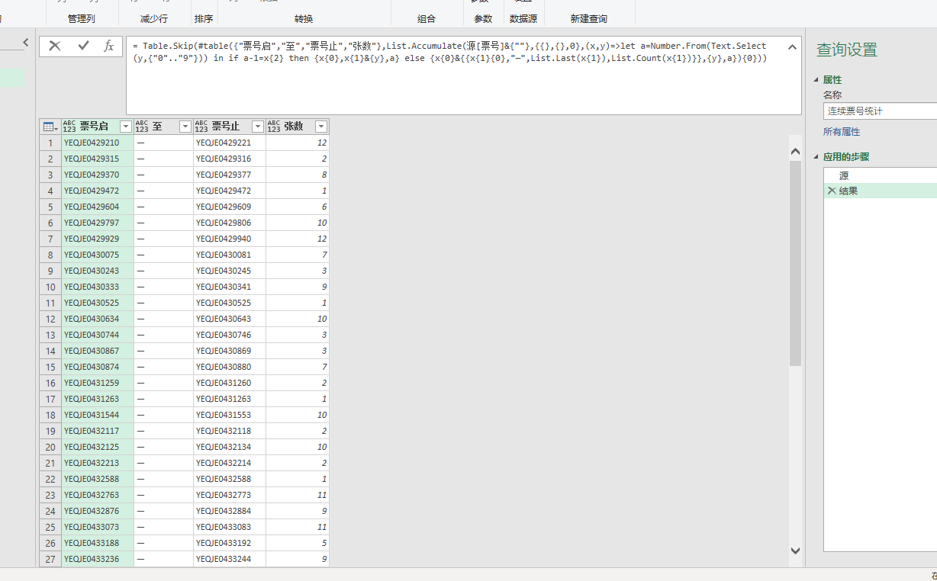Collapse the 属性 section in query settings
The width and height of the screenshot is (937, 581).
tap(817, 79)
